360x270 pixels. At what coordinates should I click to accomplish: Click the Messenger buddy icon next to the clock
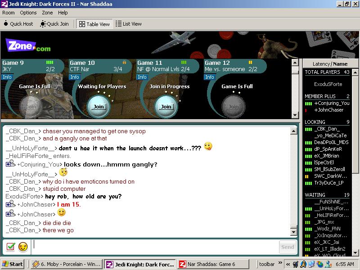(x=328, y=264)
